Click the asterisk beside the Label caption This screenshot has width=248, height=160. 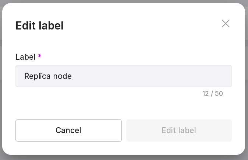[40, 56]
